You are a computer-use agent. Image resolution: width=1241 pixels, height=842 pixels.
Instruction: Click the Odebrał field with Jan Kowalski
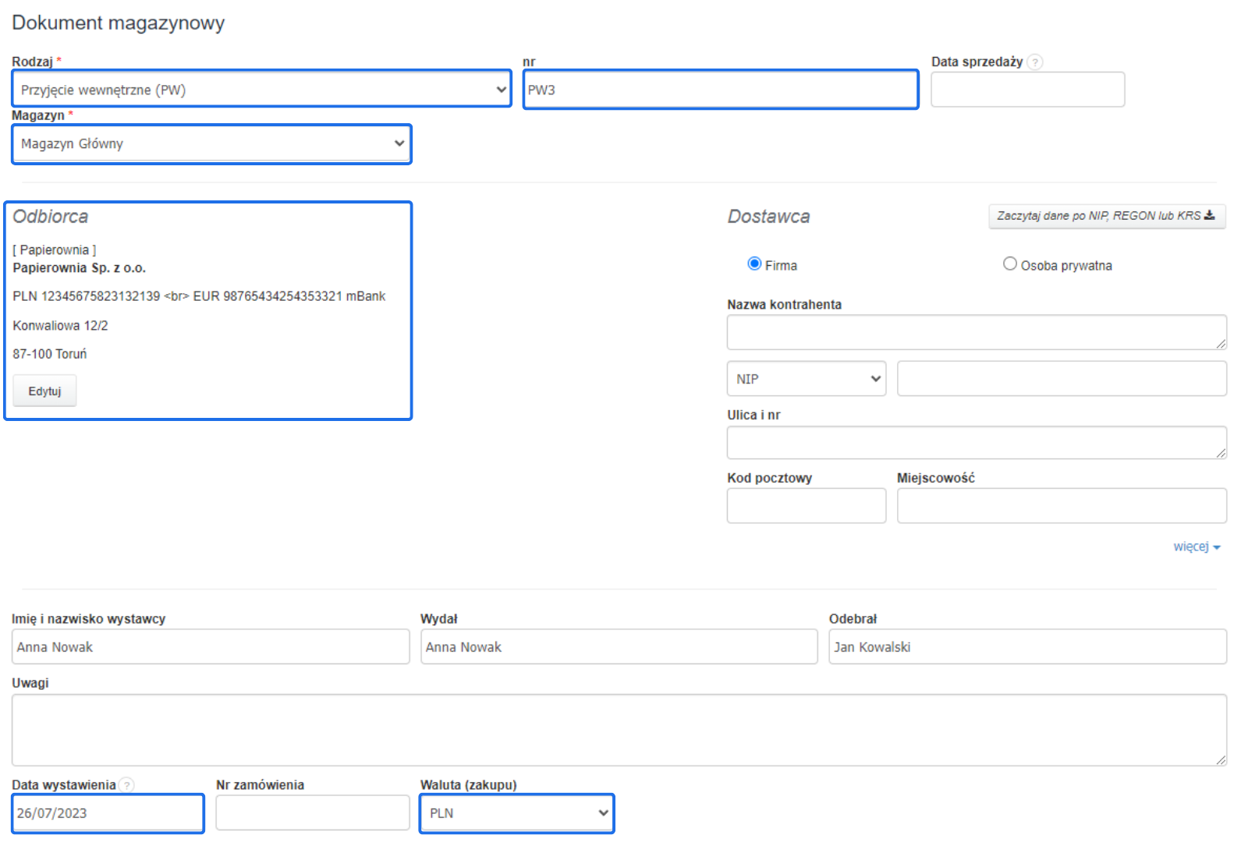[1026, 647]
